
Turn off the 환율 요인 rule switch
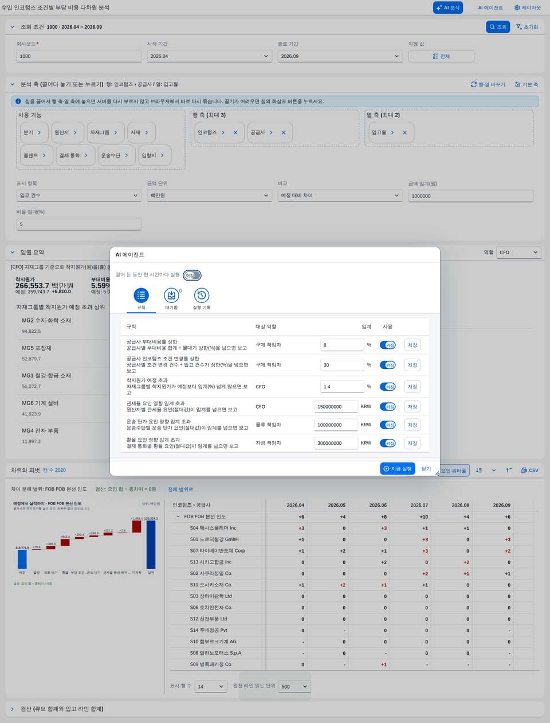click(388, 443)
